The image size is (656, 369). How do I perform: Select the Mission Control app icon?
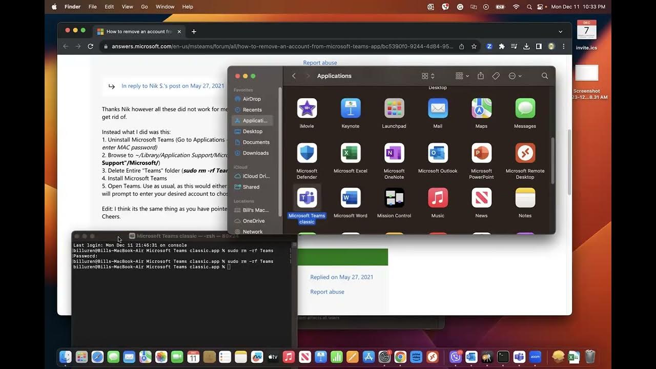point(394,198)
